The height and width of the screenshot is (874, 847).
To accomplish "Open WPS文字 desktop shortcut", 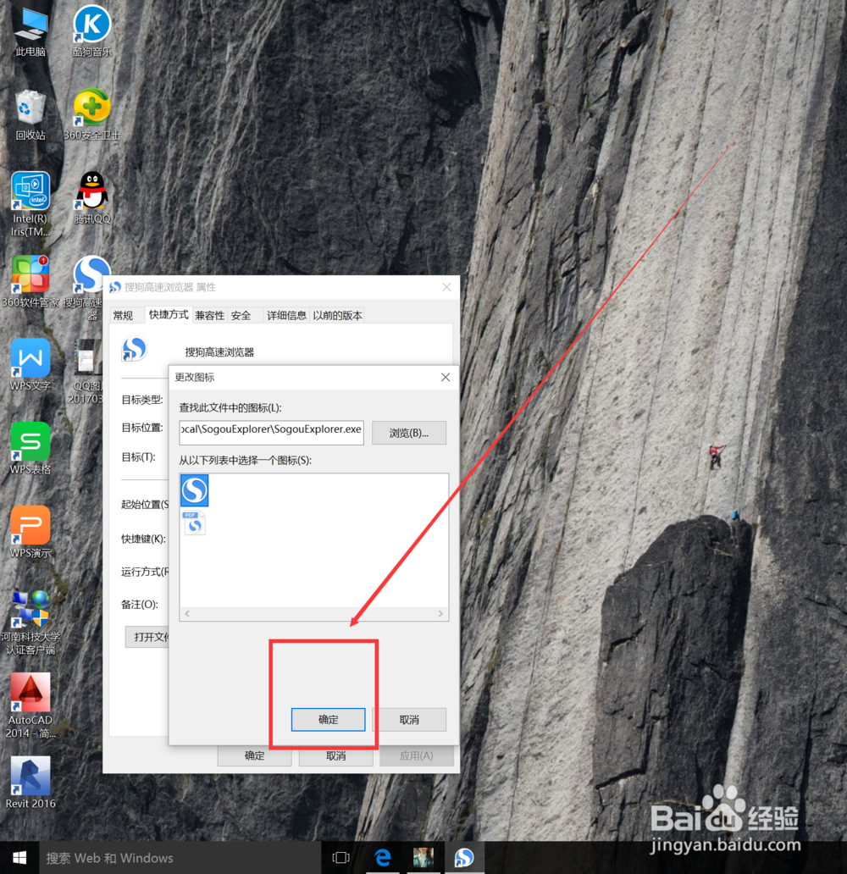I will (30, 366).
